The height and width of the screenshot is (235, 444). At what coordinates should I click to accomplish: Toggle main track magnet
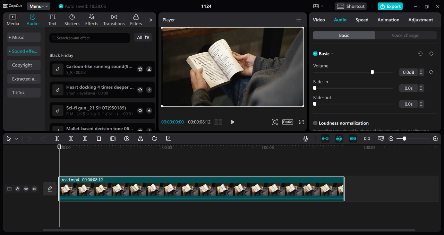[325, 138]
